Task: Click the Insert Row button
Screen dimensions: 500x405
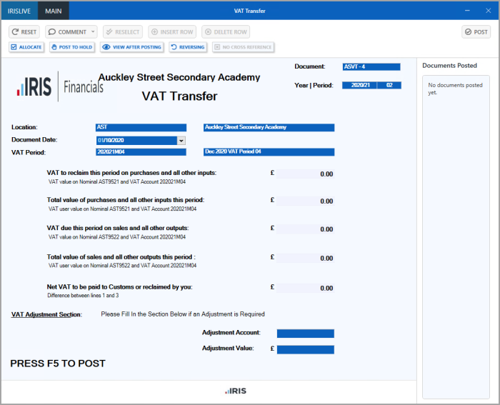Action: click(x=172, y=32)
